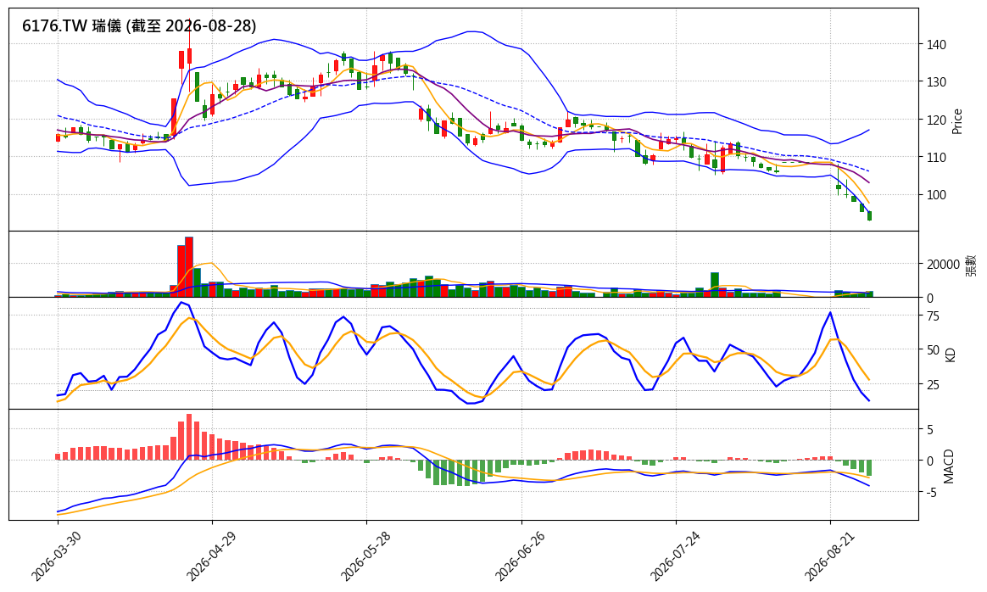Click the 130 price axis tick label
The height and width of the screenshot is (592, 987).
coord(935,82)
